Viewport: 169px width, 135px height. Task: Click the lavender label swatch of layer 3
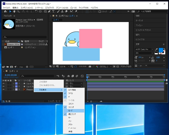pyautogui.click(x=16, y=89)
